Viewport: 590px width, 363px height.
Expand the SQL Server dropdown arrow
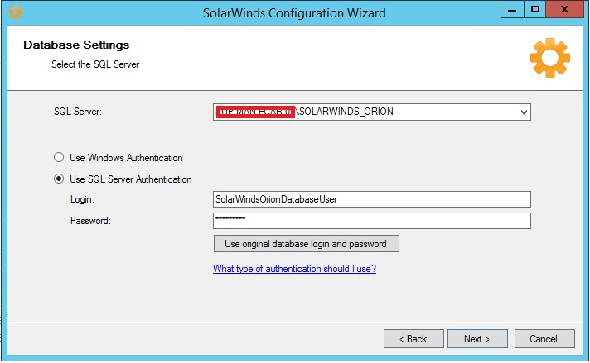tap(524, 112)
